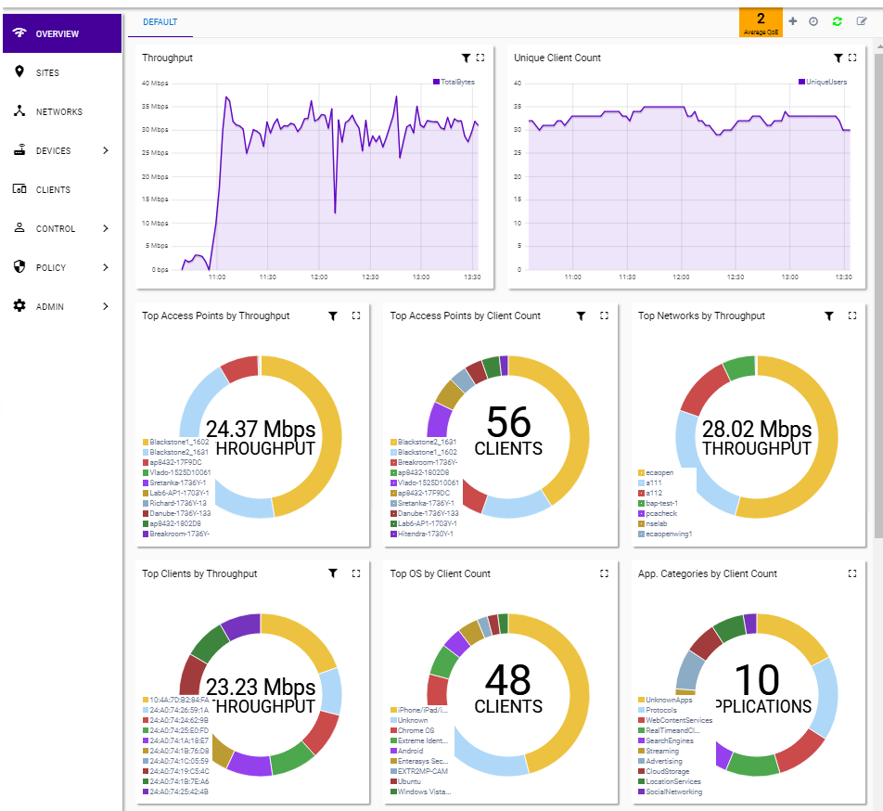Click Ubuntu legend label in Top OS
Image resolution: width=883 pixels, height=811 pixels.
(x=409, y=781)
